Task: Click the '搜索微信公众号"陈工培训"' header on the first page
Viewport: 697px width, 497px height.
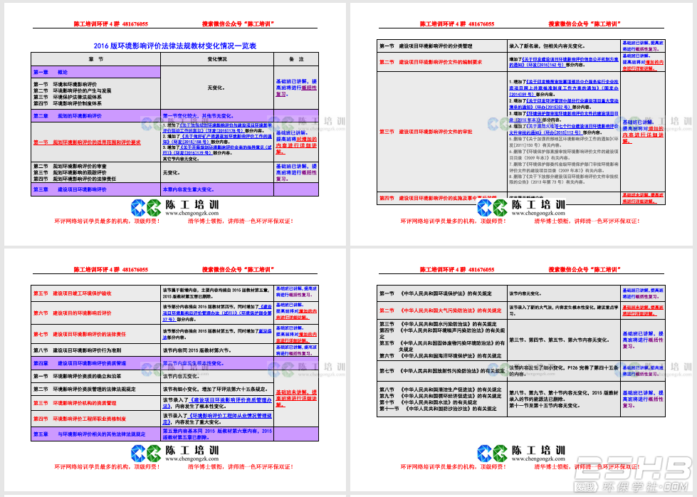Action: pos(238,23)
